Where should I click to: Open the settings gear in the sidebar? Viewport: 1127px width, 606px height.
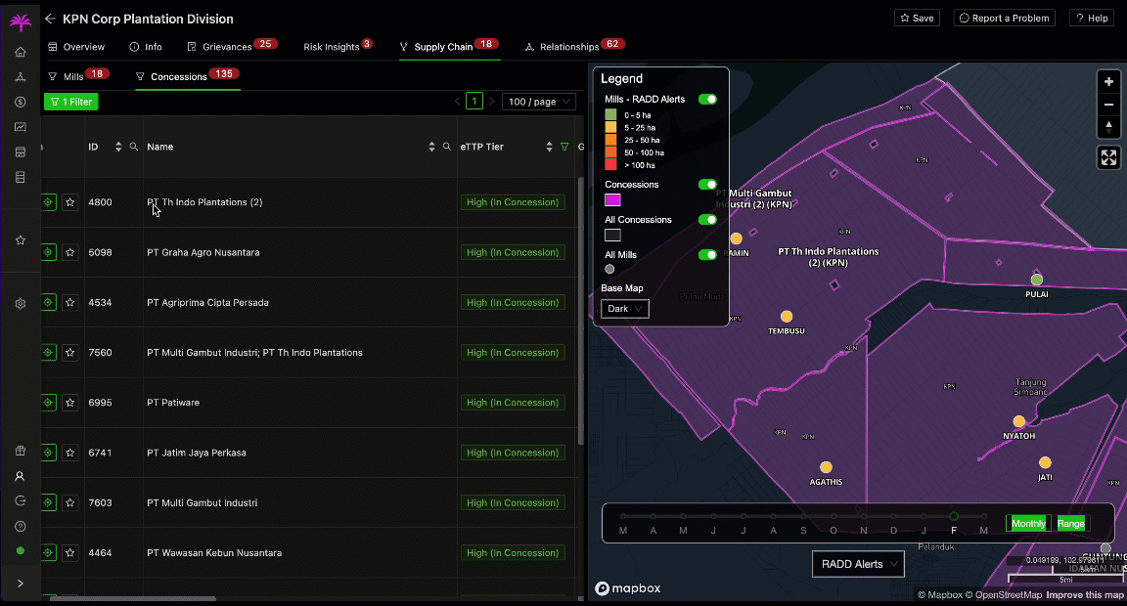tap(21, 303)
